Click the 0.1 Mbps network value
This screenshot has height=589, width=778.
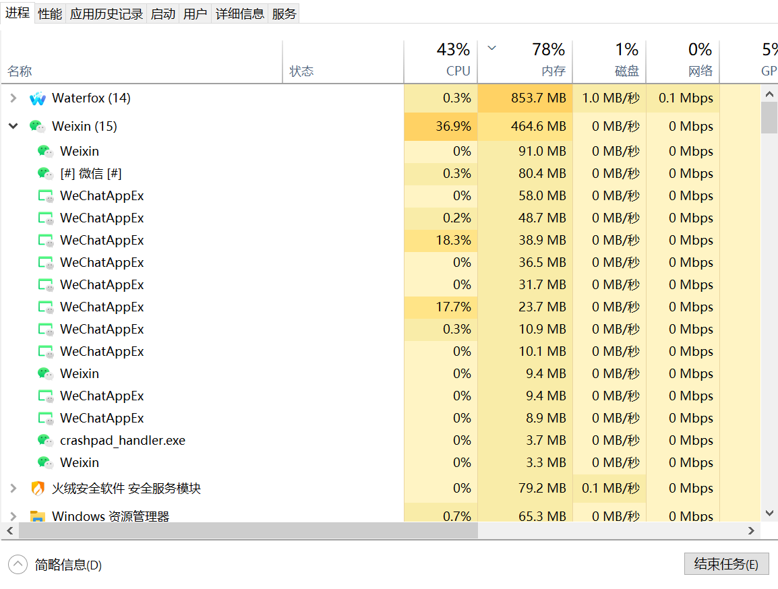point(686,98)
